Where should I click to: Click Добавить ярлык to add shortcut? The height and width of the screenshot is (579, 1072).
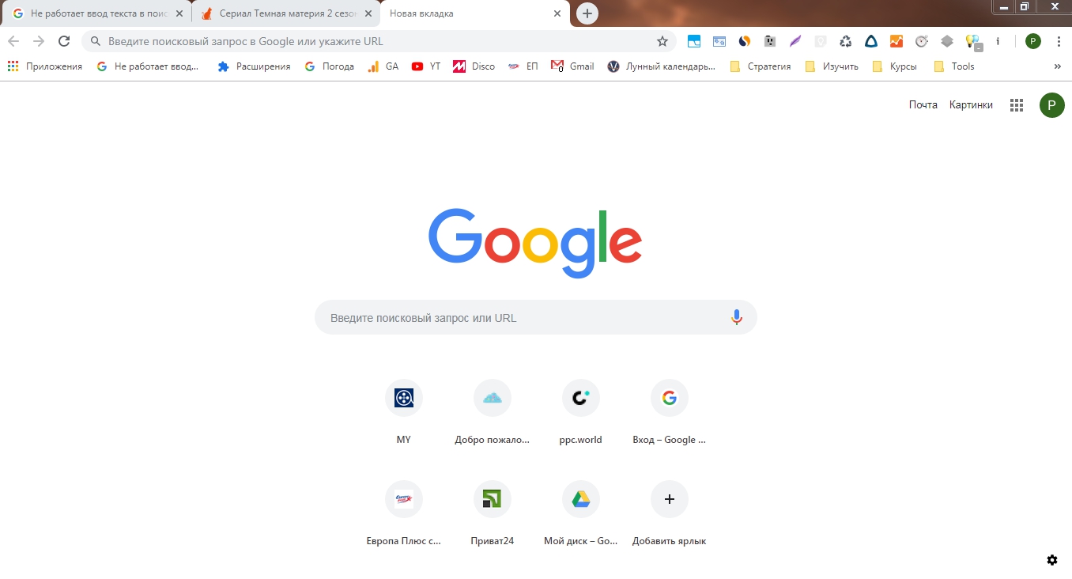tap(670, 515)
